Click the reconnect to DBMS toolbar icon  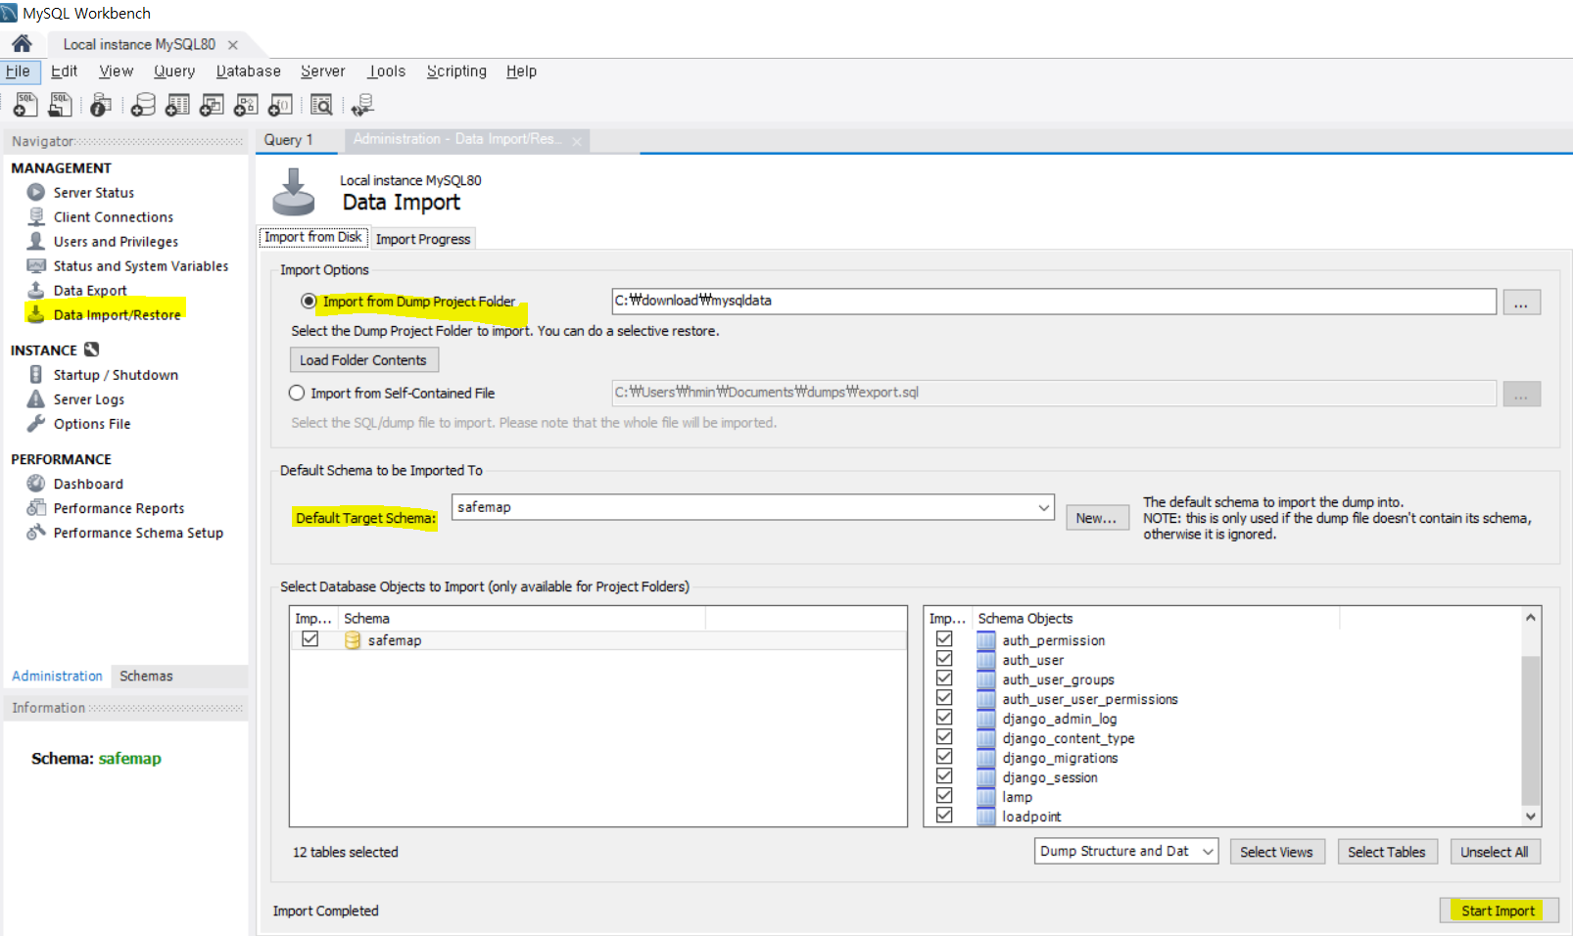coord(360,104)
